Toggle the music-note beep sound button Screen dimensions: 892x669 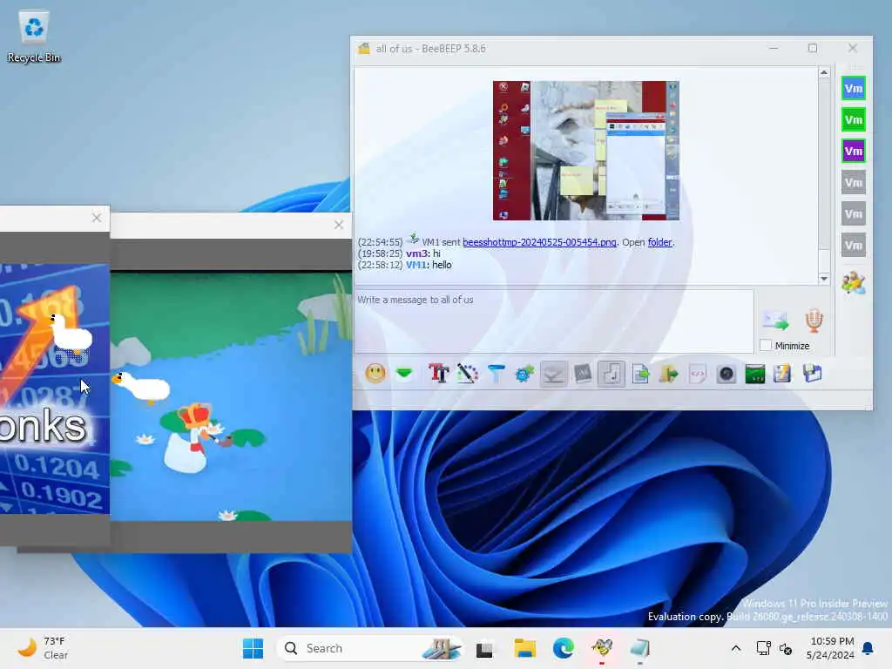coord(612,374)
